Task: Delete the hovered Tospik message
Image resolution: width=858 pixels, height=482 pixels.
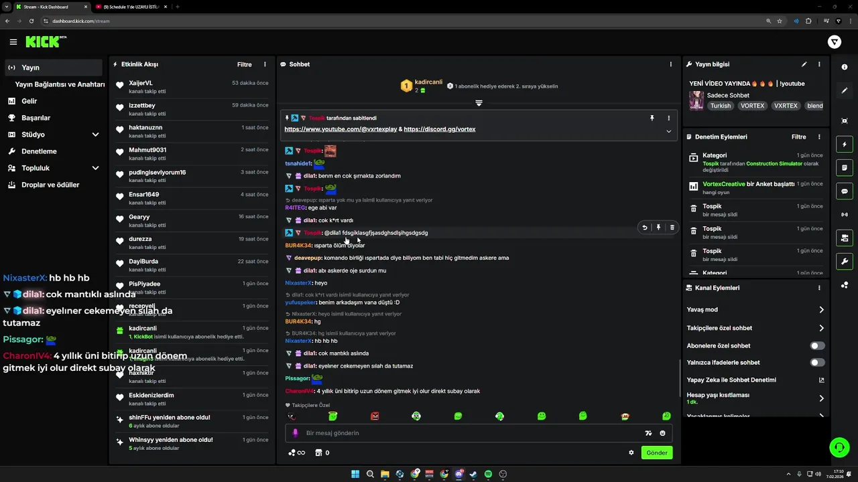Action: (x=672, y=228)
